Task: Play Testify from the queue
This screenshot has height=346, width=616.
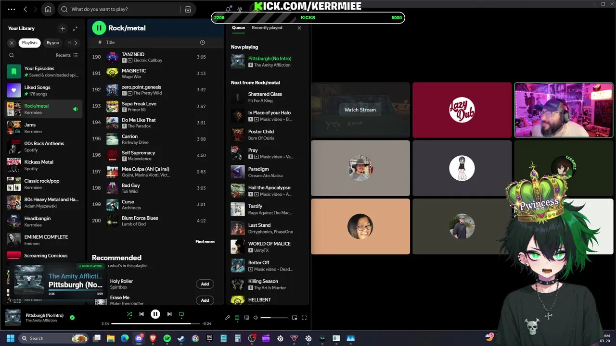Action: (x=268, y=209)
